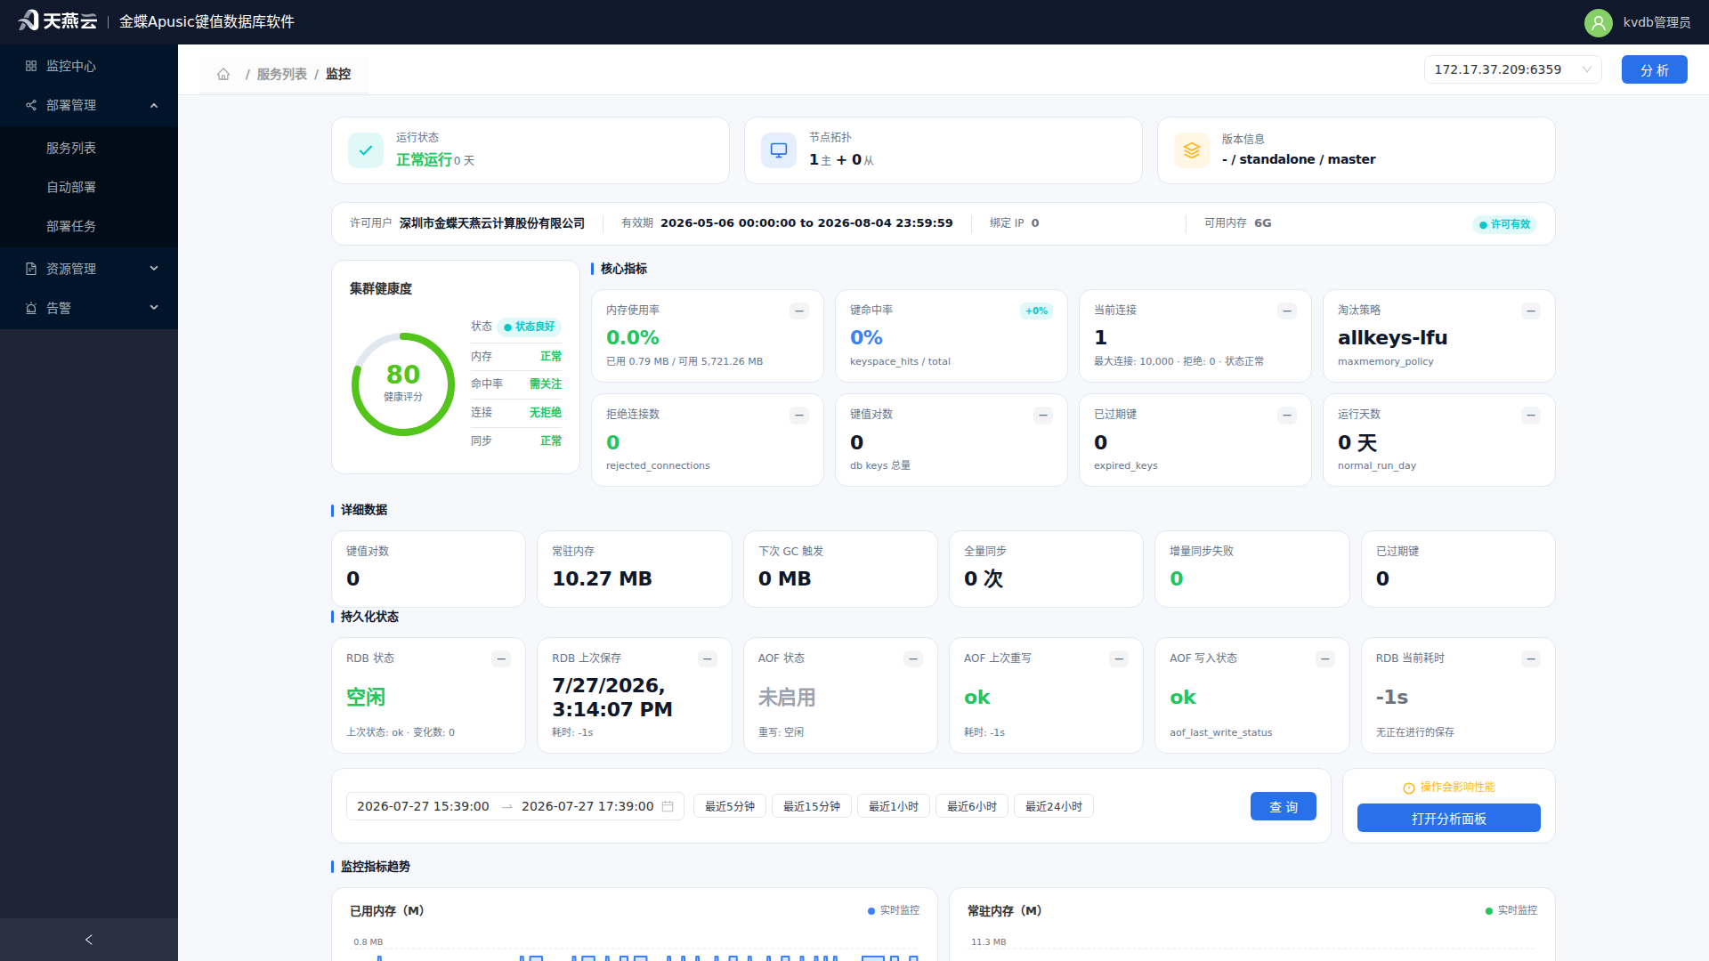
Task: Open 自动部署 in the sidebar
Action: coord(89,187)
